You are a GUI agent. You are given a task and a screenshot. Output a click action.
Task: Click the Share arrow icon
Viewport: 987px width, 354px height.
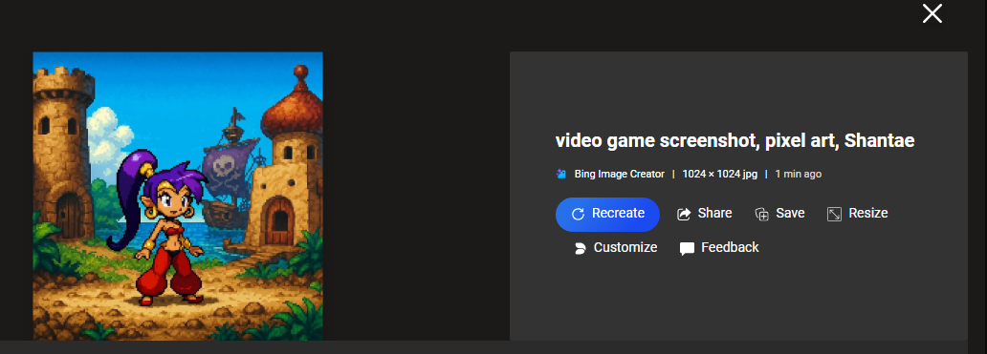click(684, 214)
